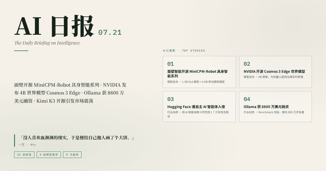Click the 07.21 date label

pyautogui.click(x=110, y=33)
